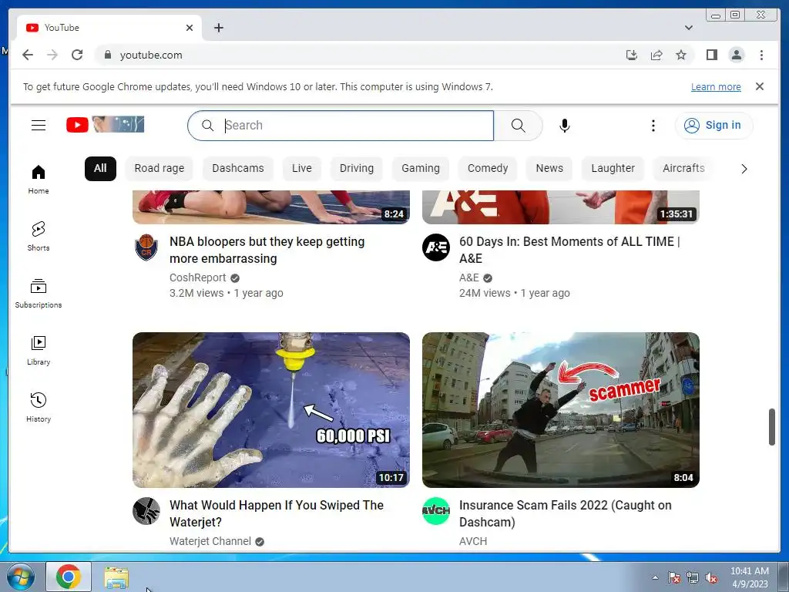Click the share page icon
The width and height of the screenshot is (789, 592).
click(x=656, y=55)
